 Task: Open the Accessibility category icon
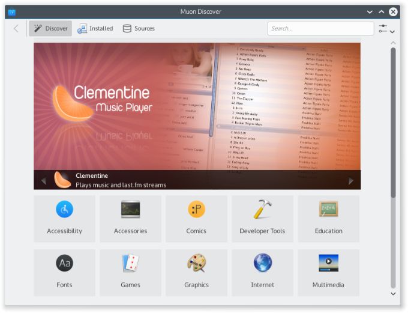coord(64,209)
